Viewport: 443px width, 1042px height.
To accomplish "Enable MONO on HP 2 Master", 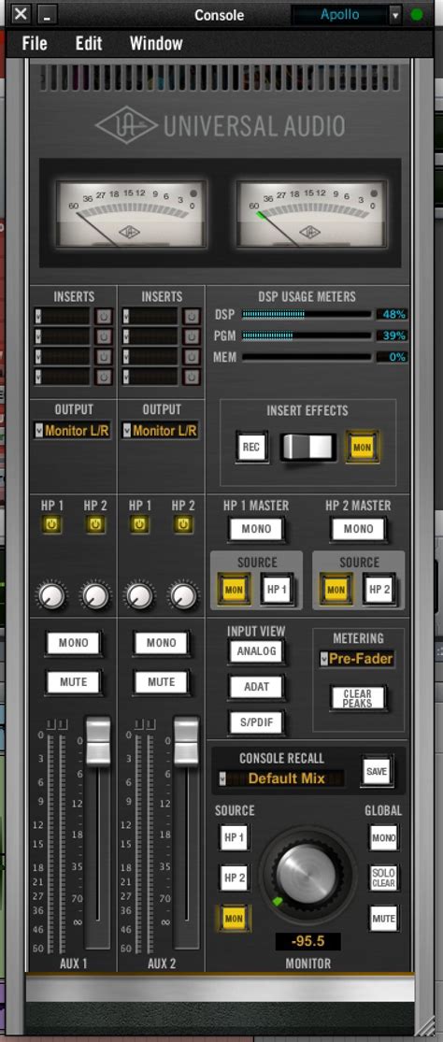I will tap(359, 529).
